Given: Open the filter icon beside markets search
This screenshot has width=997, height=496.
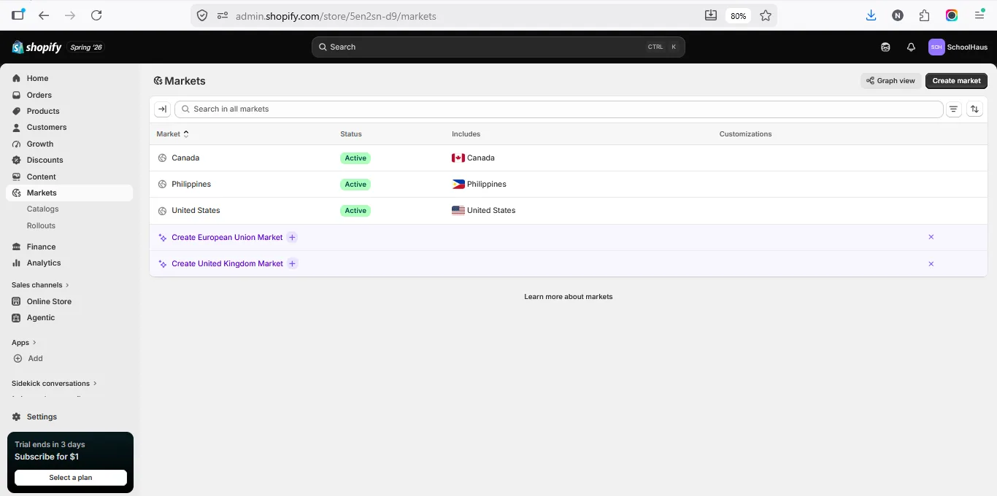Looking at the screenshot, I should tap(953, 109).
